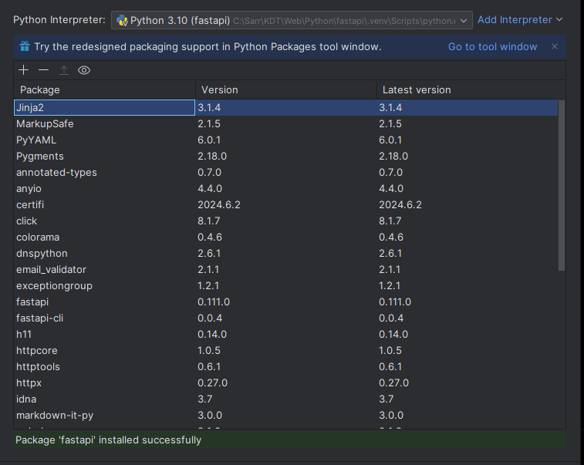584x465 pixels.
Task: Click the package list vertical scrollbar
Action: coord(562,185)
